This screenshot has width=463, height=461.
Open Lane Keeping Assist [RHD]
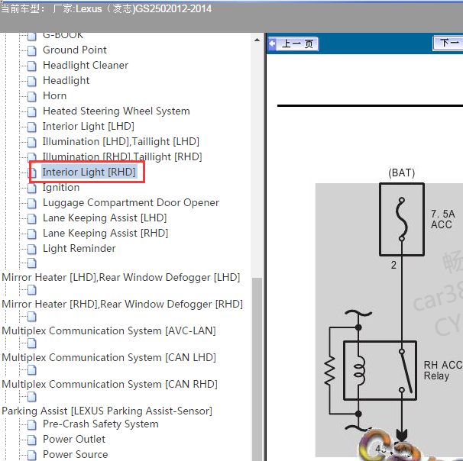coord(105,234)
